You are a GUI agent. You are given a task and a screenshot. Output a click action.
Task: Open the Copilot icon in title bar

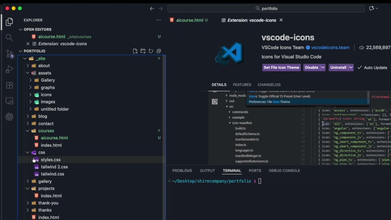tap(372, 9)
